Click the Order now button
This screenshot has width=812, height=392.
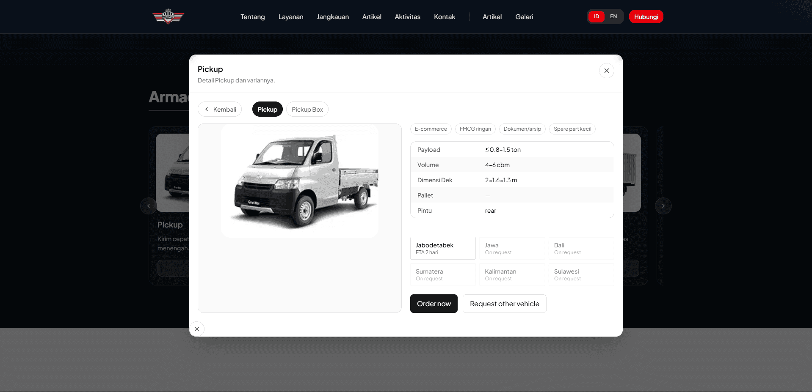tap(434, 304)
